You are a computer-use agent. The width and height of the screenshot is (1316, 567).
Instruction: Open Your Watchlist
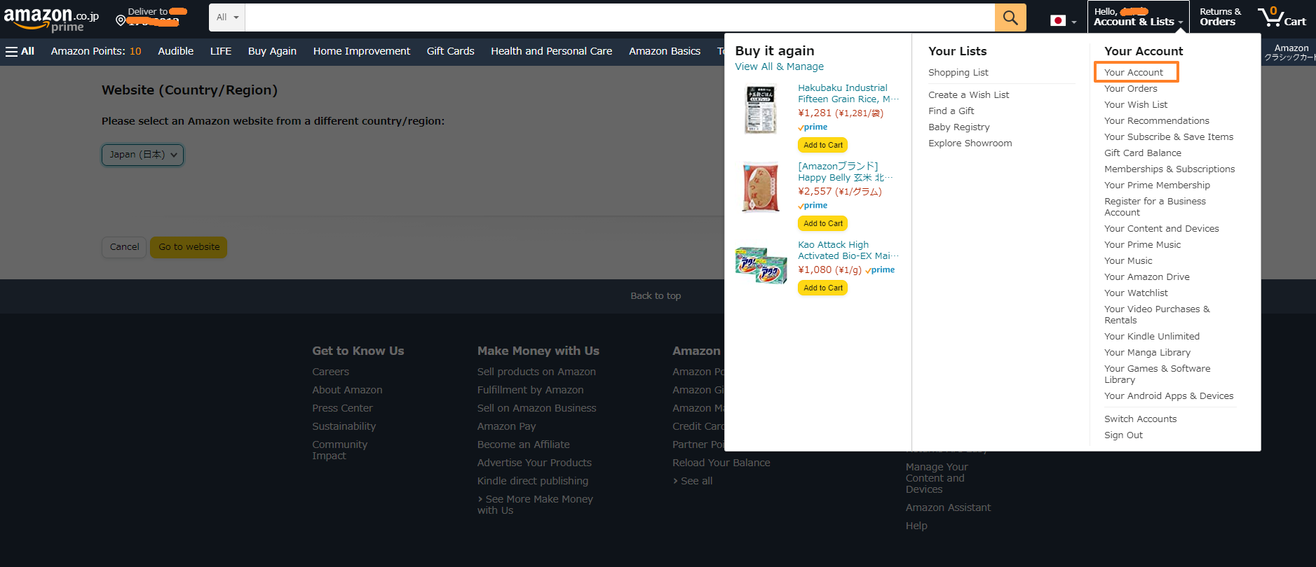tap(1136, 293)
